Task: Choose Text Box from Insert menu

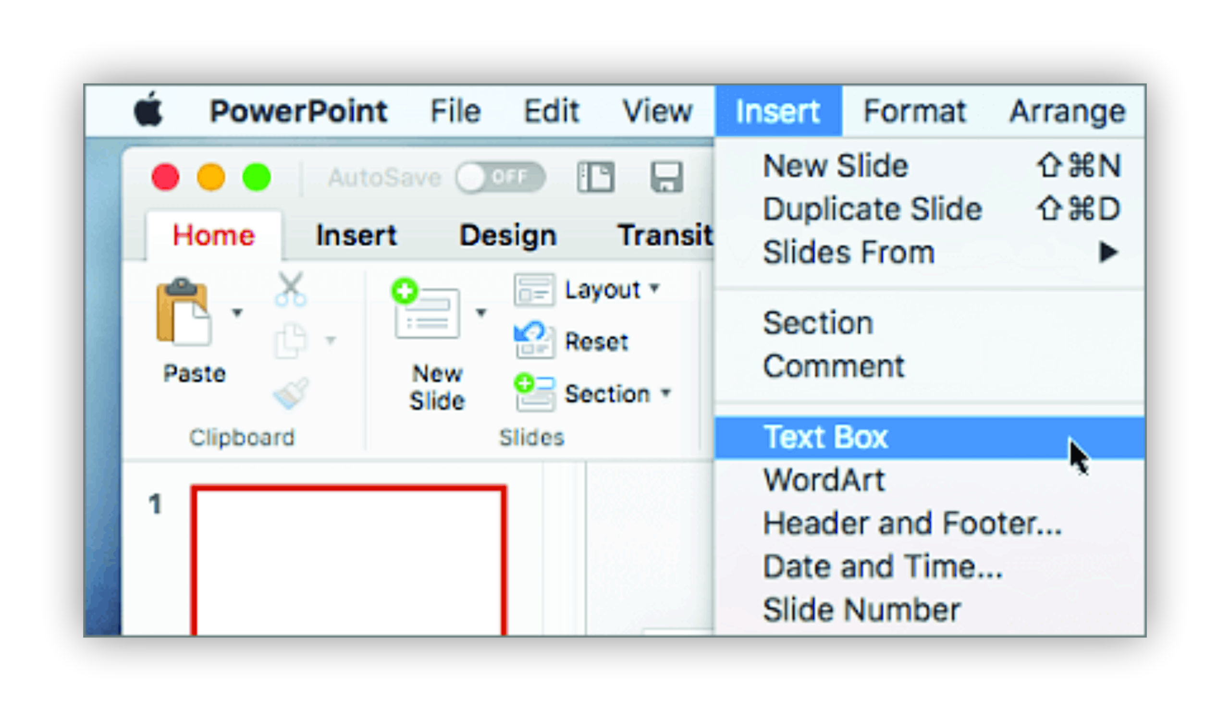Action: coord(826,437)
